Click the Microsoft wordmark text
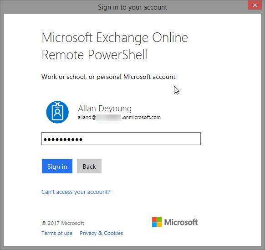Screen dimensions: 265x250 [181, 222]
